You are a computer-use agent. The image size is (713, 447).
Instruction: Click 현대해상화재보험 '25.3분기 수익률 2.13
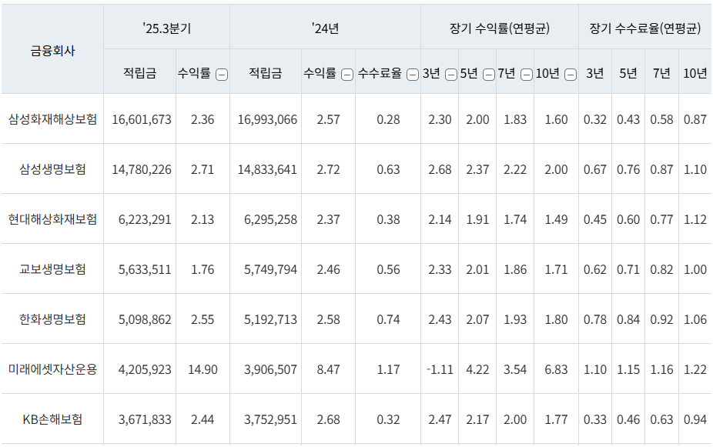[x=203, y=219]
